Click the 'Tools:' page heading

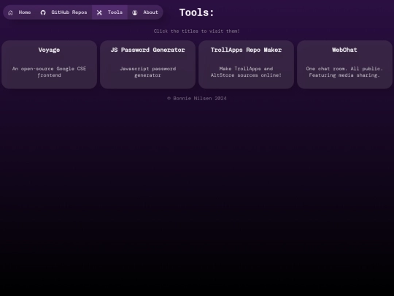pos(197,12)
